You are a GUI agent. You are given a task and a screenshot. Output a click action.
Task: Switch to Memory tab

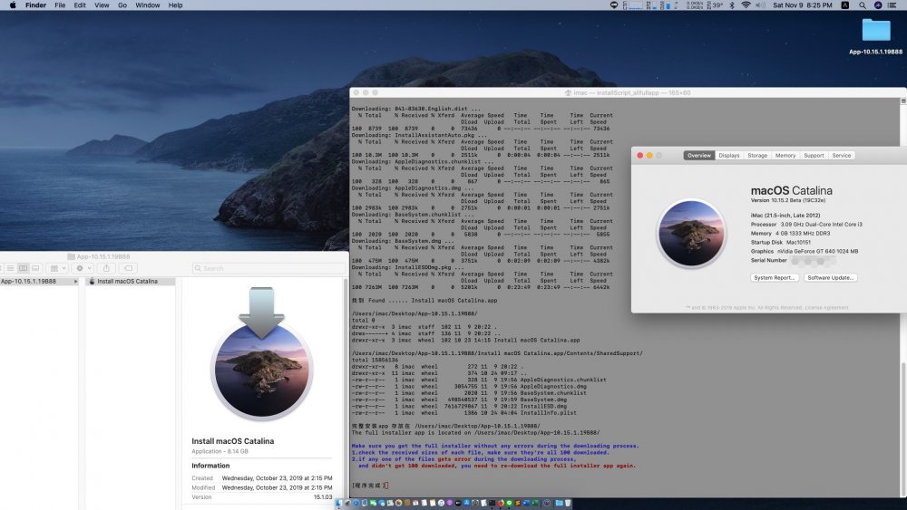tap(785, 156)
